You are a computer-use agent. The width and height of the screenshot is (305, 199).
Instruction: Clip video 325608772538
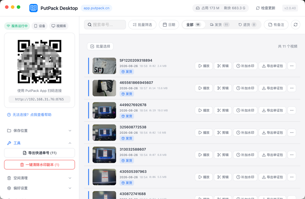click(x=223, y=133)
